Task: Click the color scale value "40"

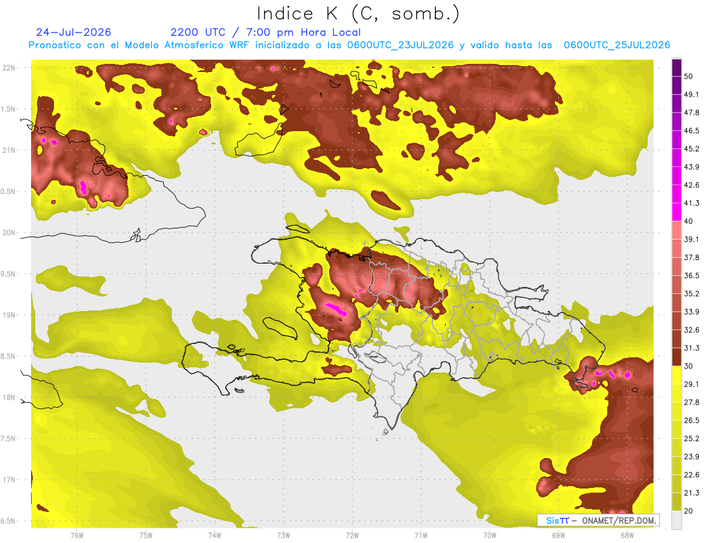Action: 689,221
